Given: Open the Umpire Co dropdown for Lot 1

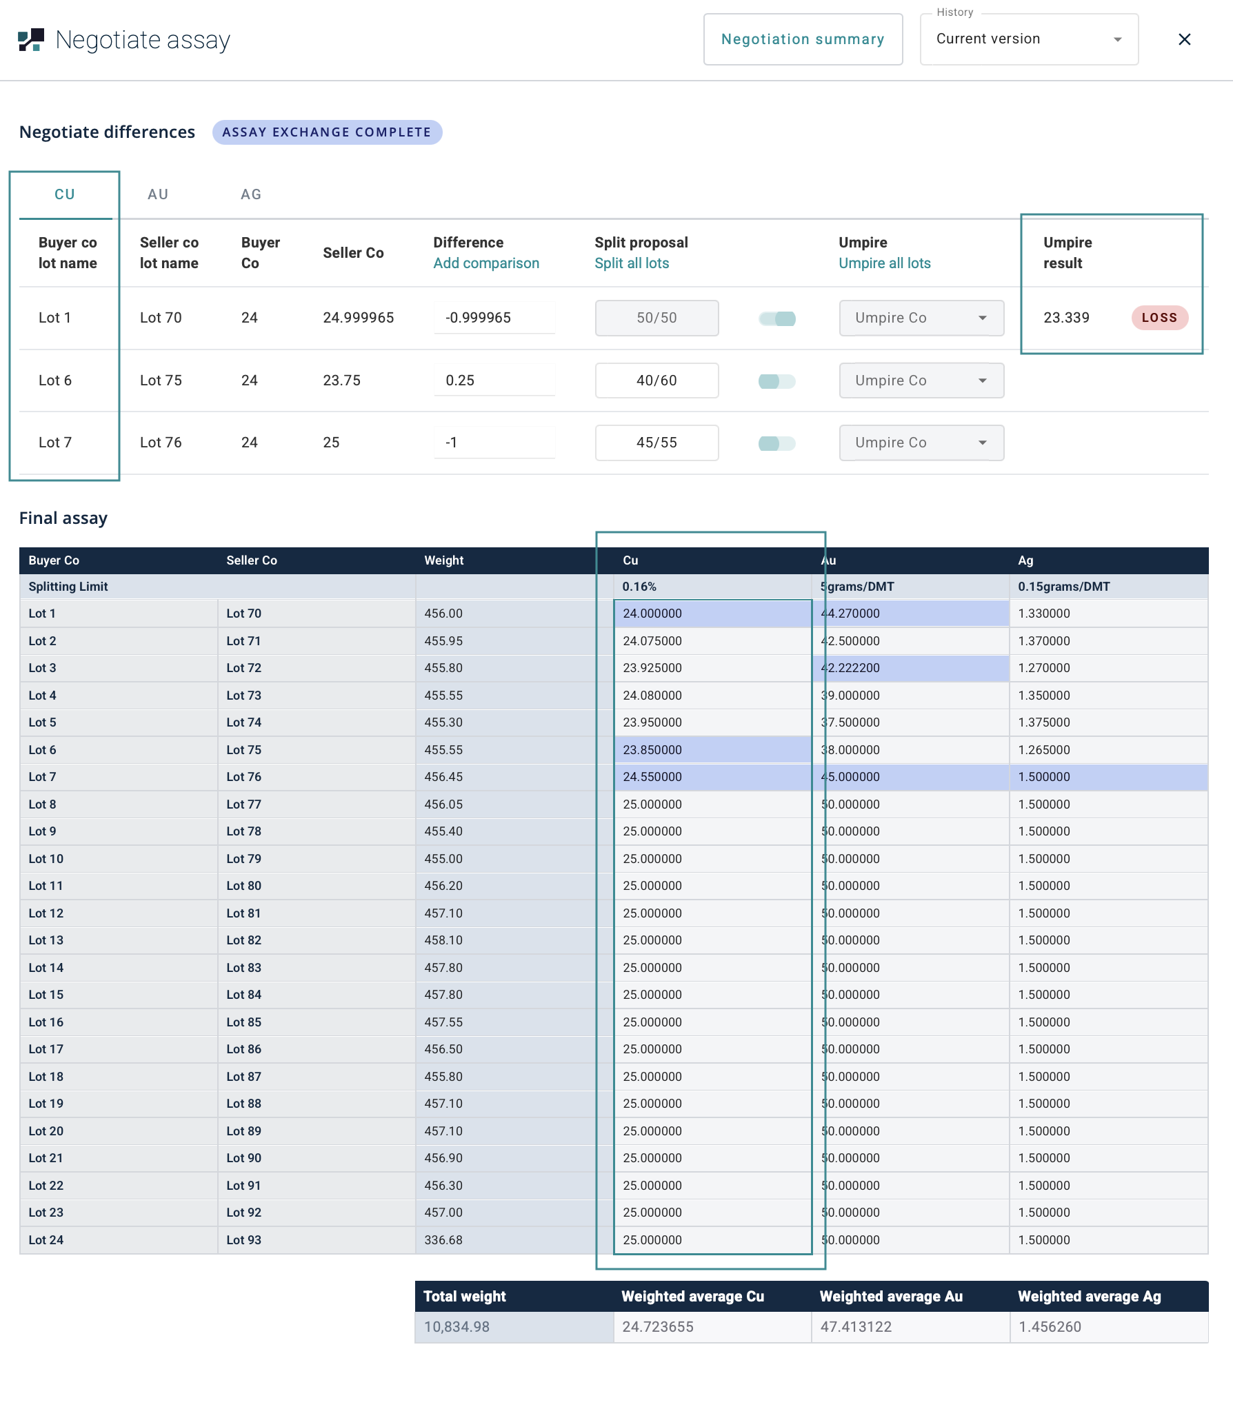Looking at the screenshot, I should (921, 318).
